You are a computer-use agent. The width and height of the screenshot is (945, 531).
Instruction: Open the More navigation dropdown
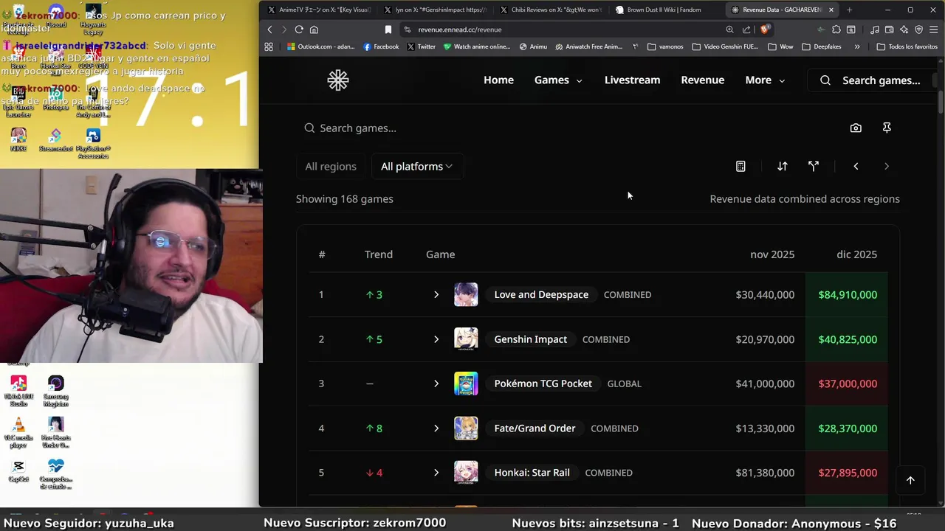(766, 80)
